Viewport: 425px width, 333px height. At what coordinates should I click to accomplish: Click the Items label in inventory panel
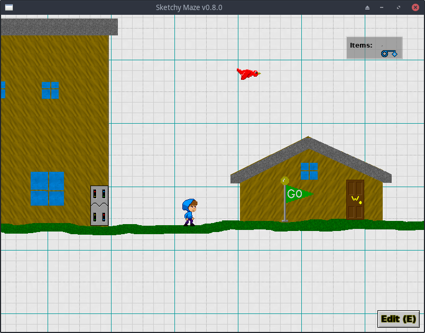pyautogui.click(x=361, y=45)
